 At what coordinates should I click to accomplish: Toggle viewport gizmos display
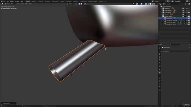(x=137, y=4)
